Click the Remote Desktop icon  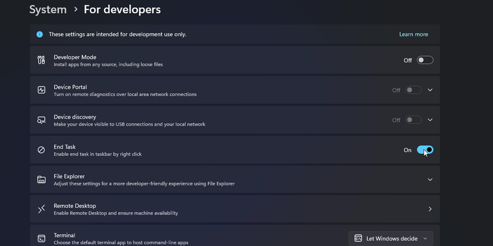coord(41,209)
